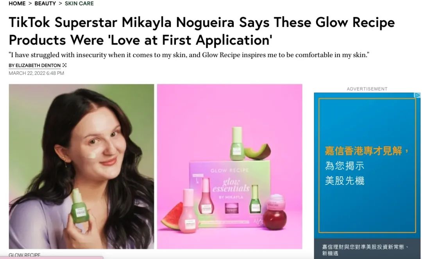Click the breadcrumb arrow between BEAUTY and SKIN CARE
The width and height of the screenshot is (422, 259).
[x=60, y=4]
